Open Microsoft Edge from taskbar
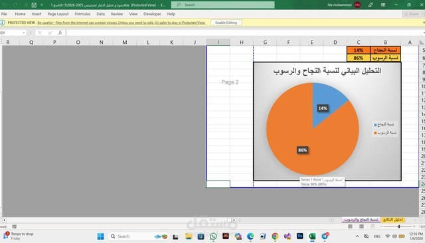425x243 pixels. point(250,236)
